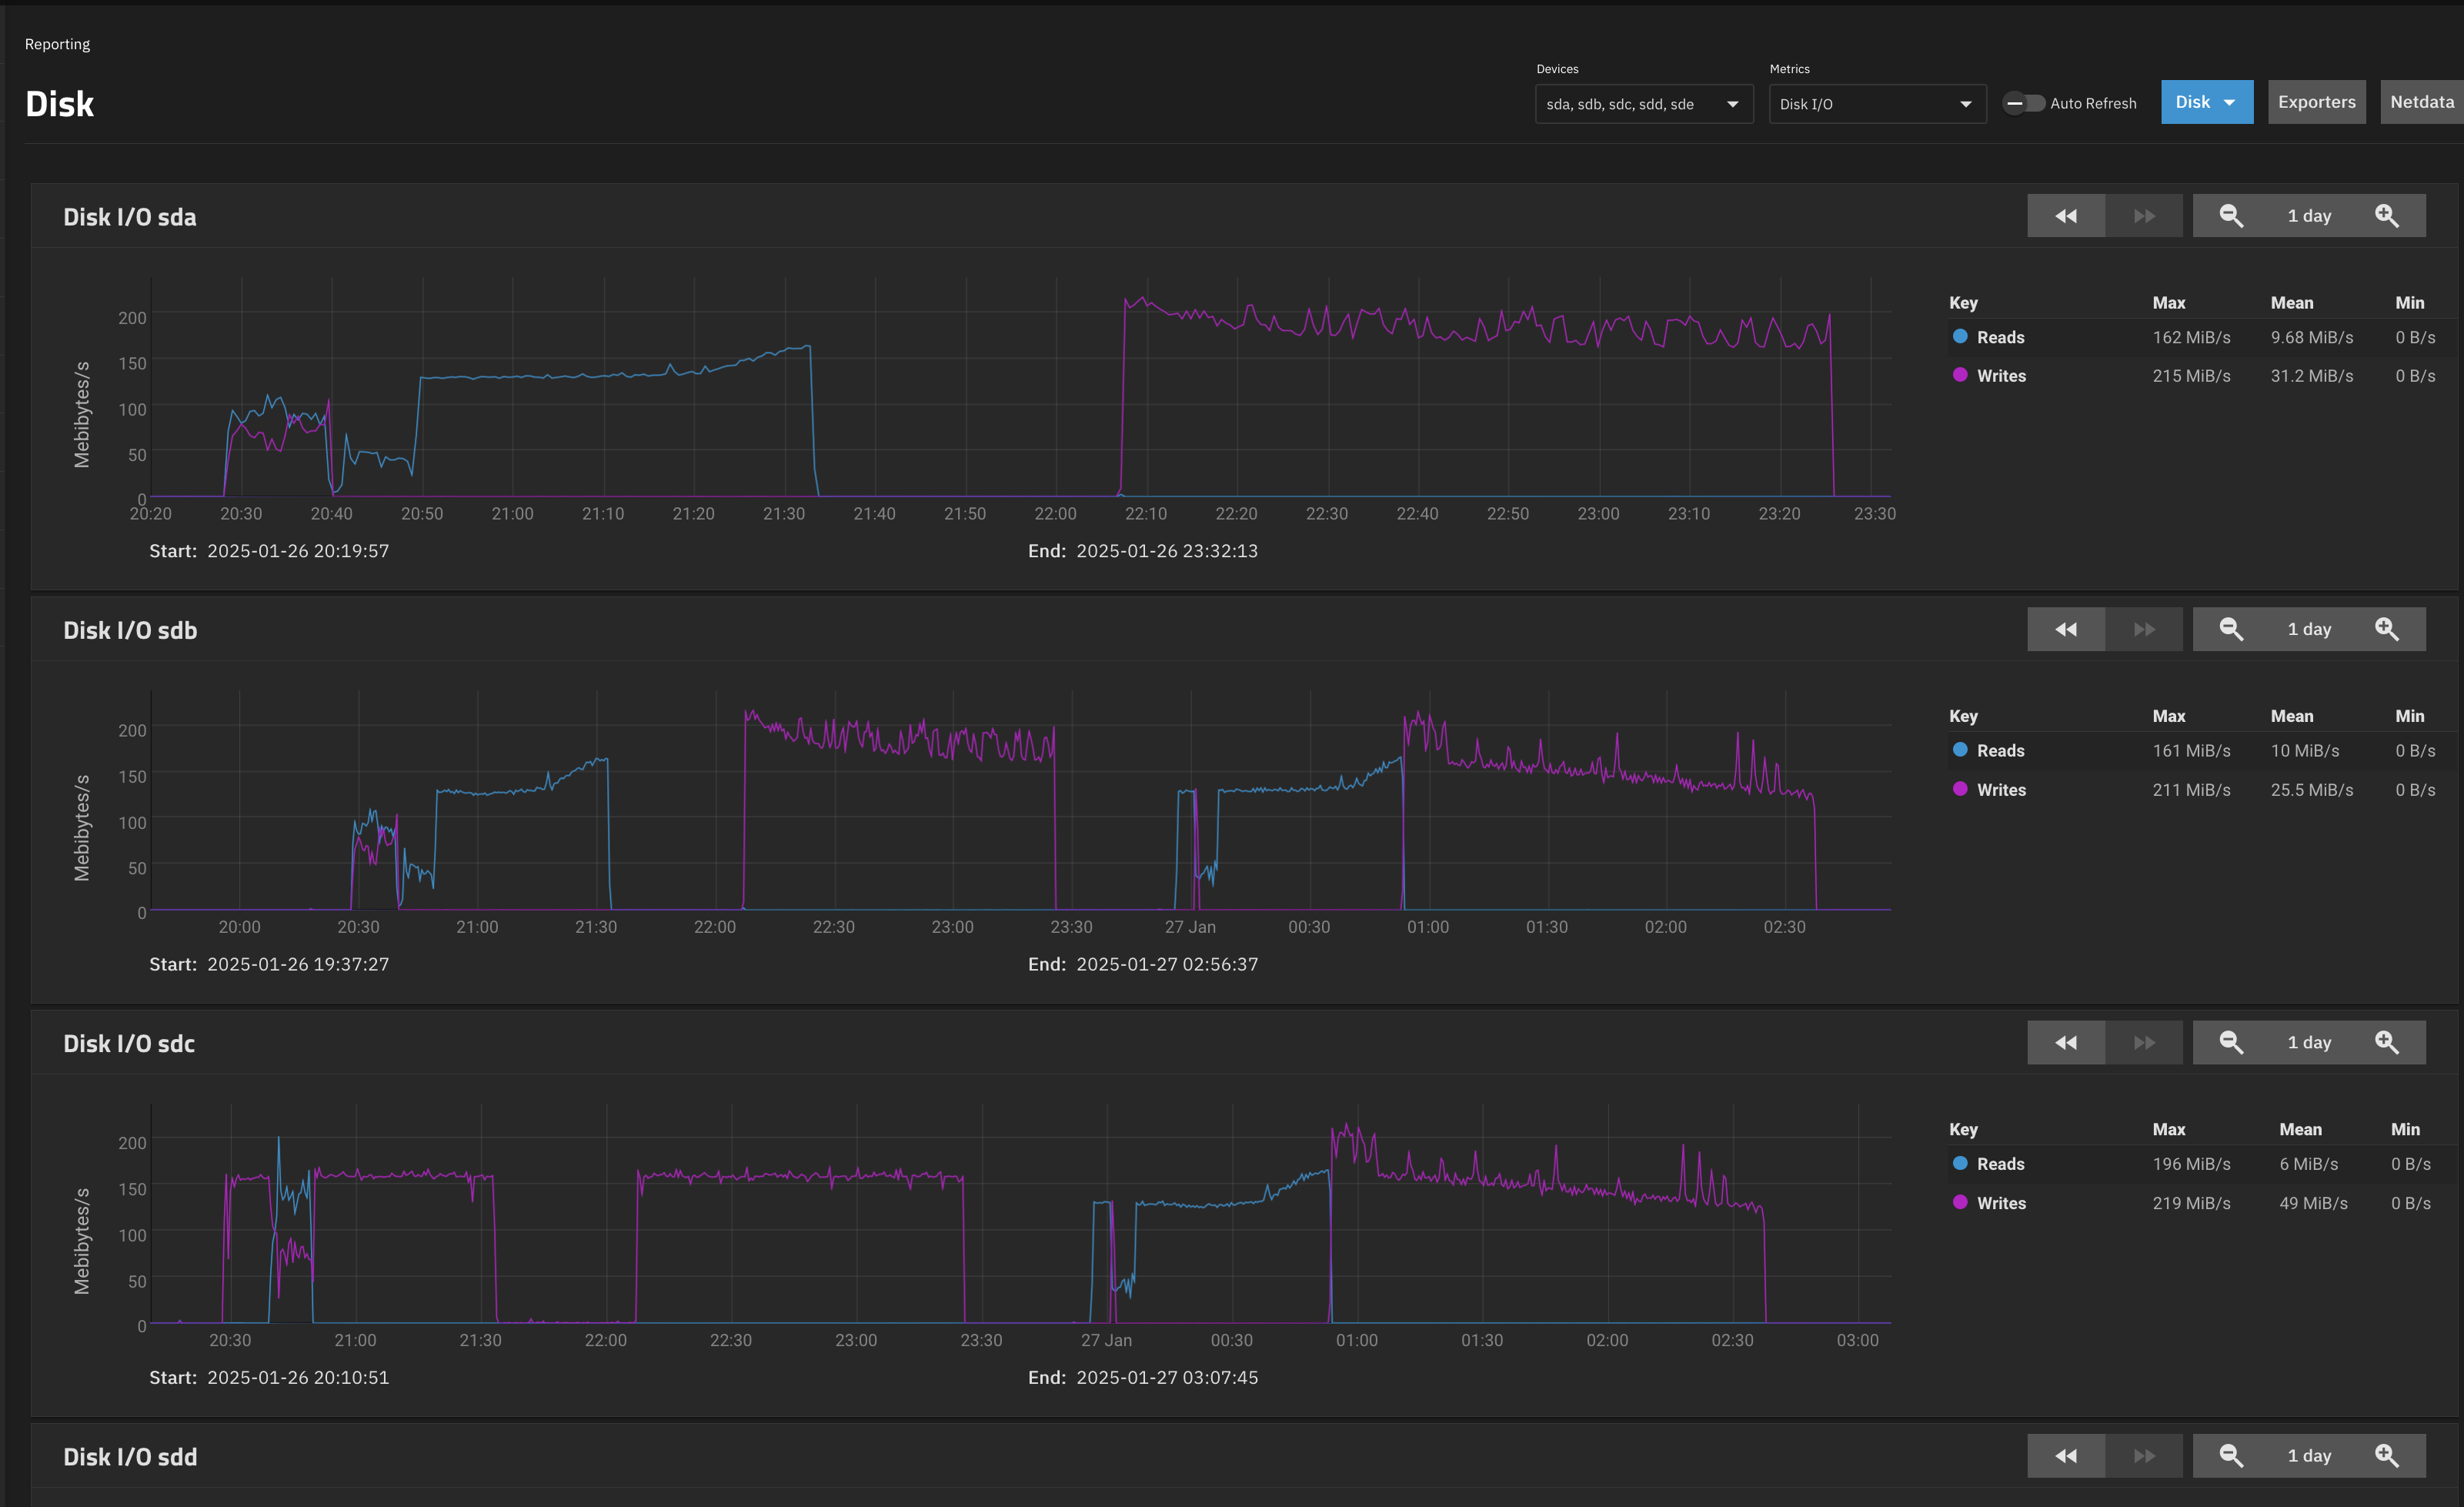2464x1507 pixels.
Task: Click the Writes purple dot in sda legend
Action: click(1960, 375)
